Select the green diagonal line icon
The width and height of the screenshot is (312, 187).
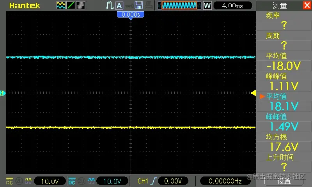(x=71, y=5)
